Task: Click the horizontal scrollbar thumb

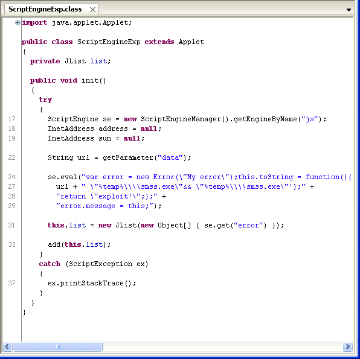Action: [x=57, y=346]
